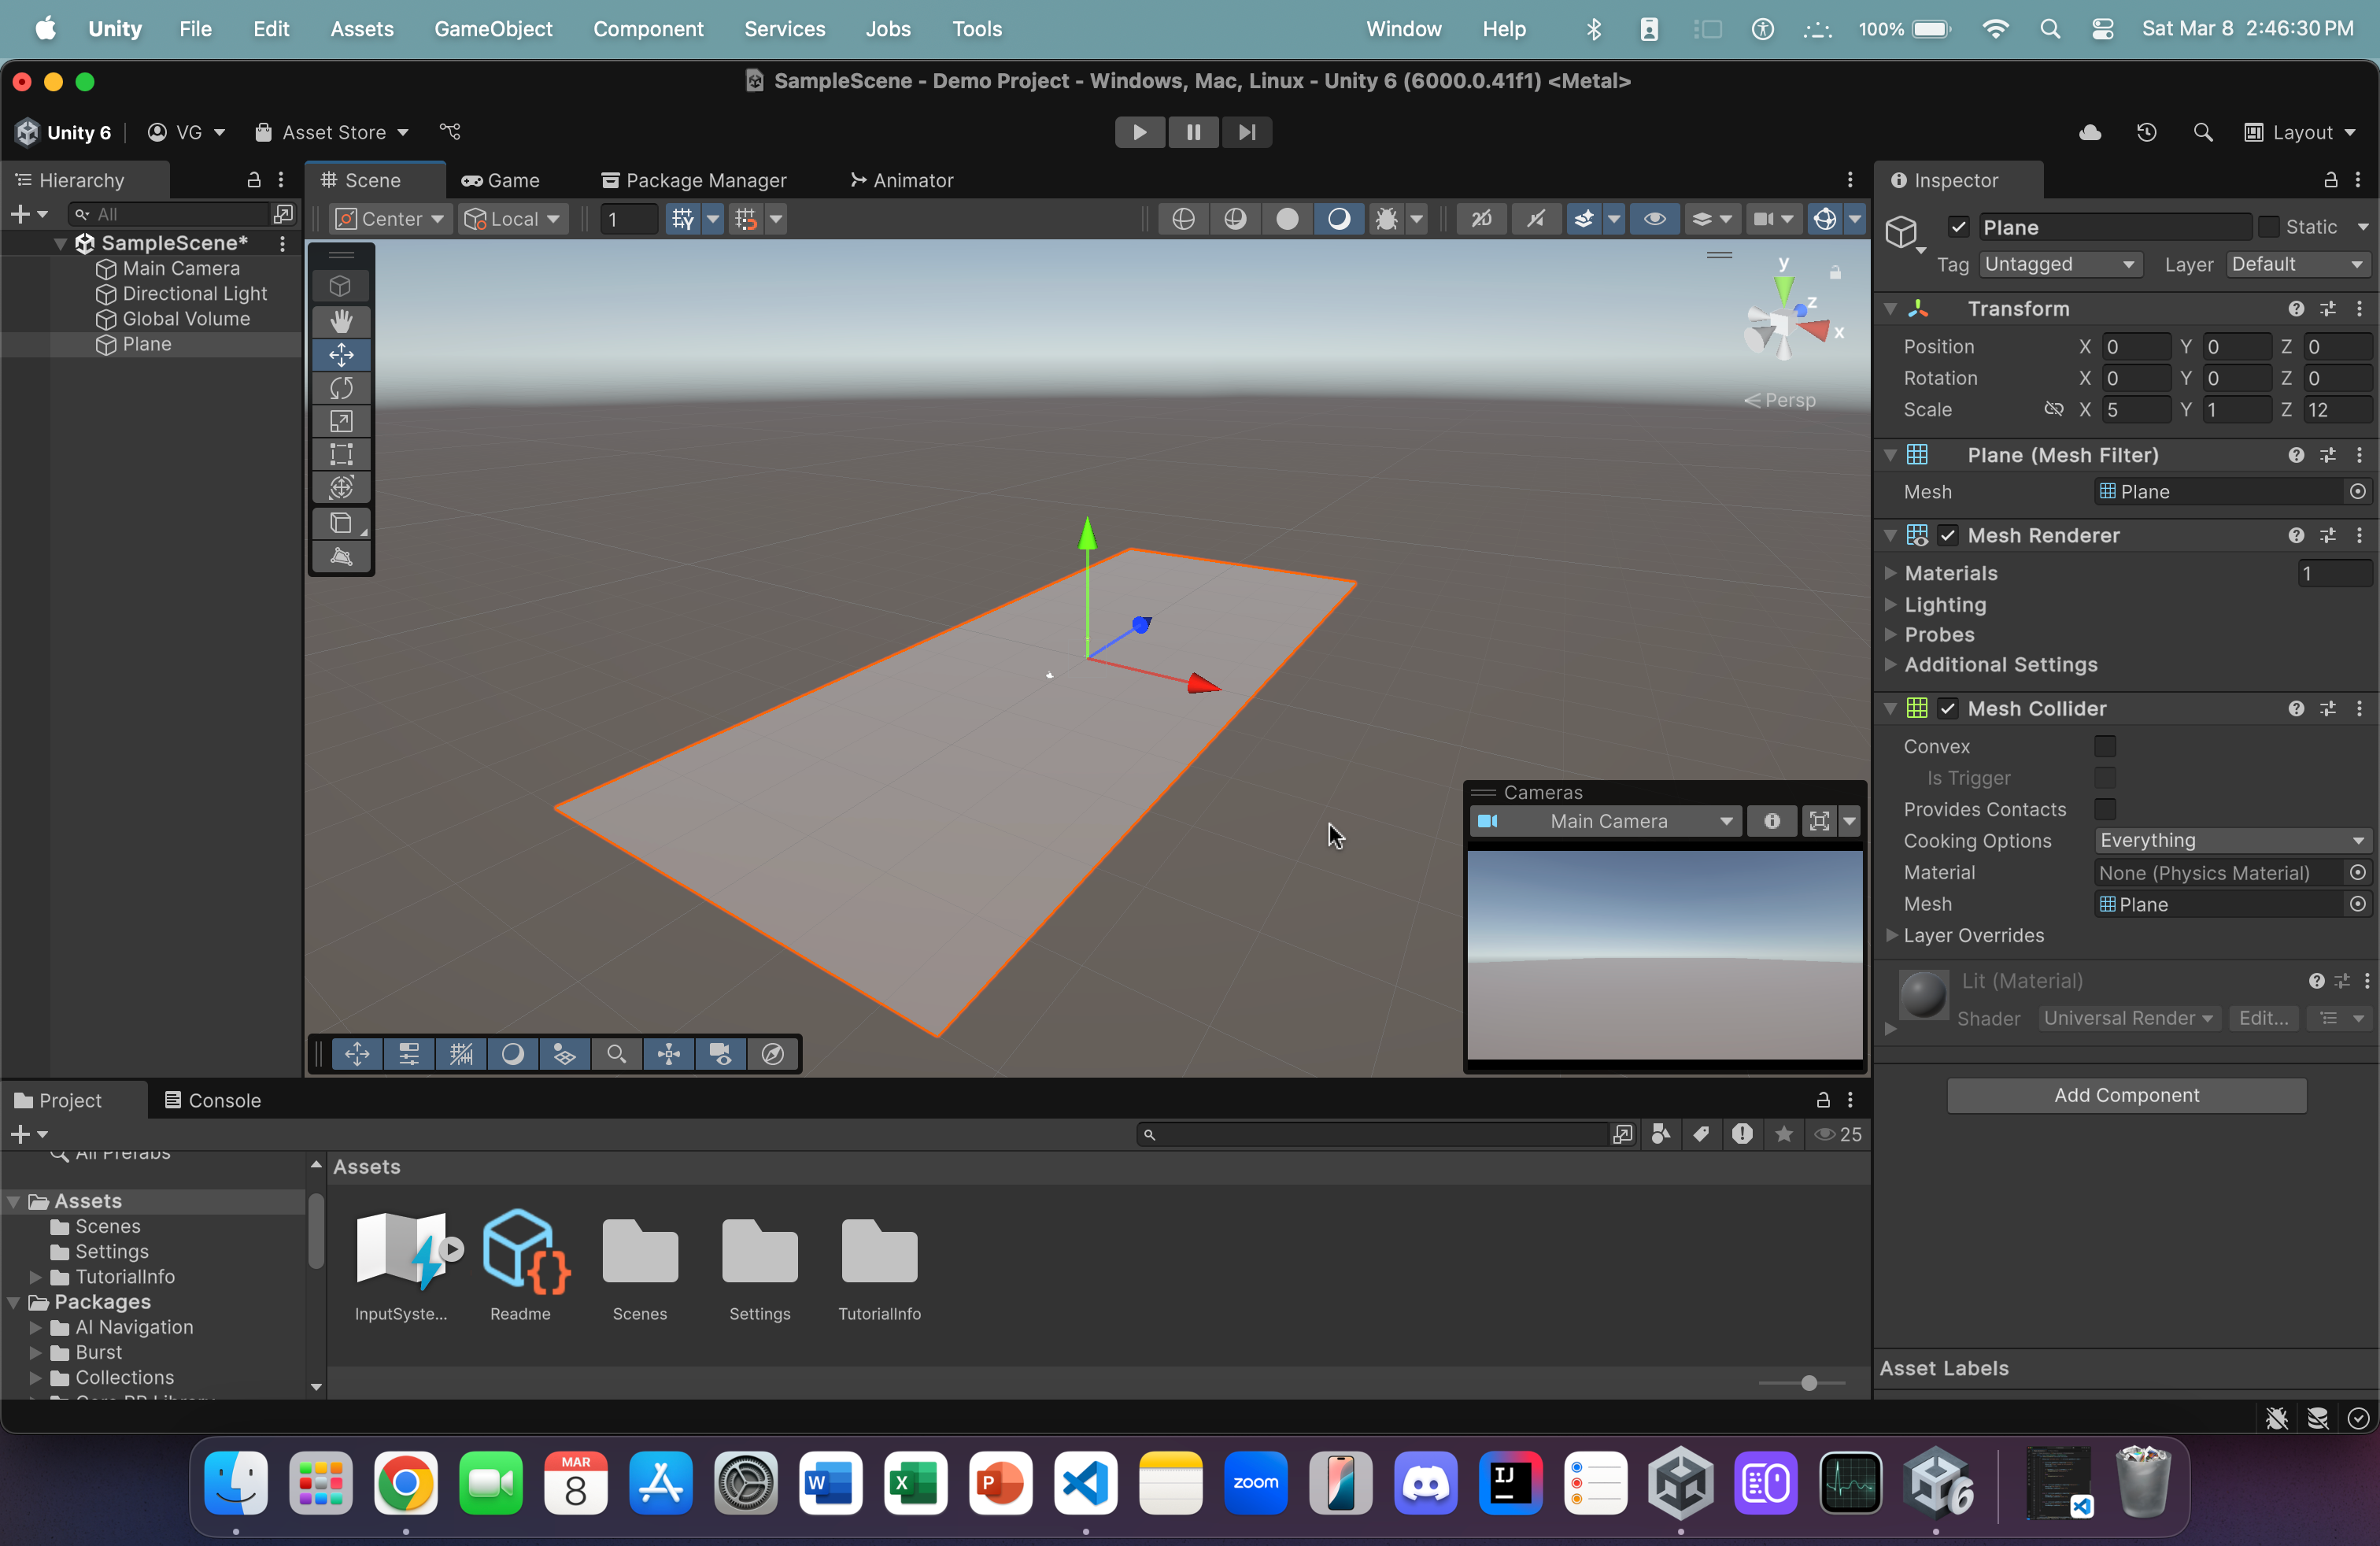The height and width of the screenshot is (1546, 2380).
Task: Open Main Camera dropdown in Cameras overlay
Action: (x=1606, y=822)
